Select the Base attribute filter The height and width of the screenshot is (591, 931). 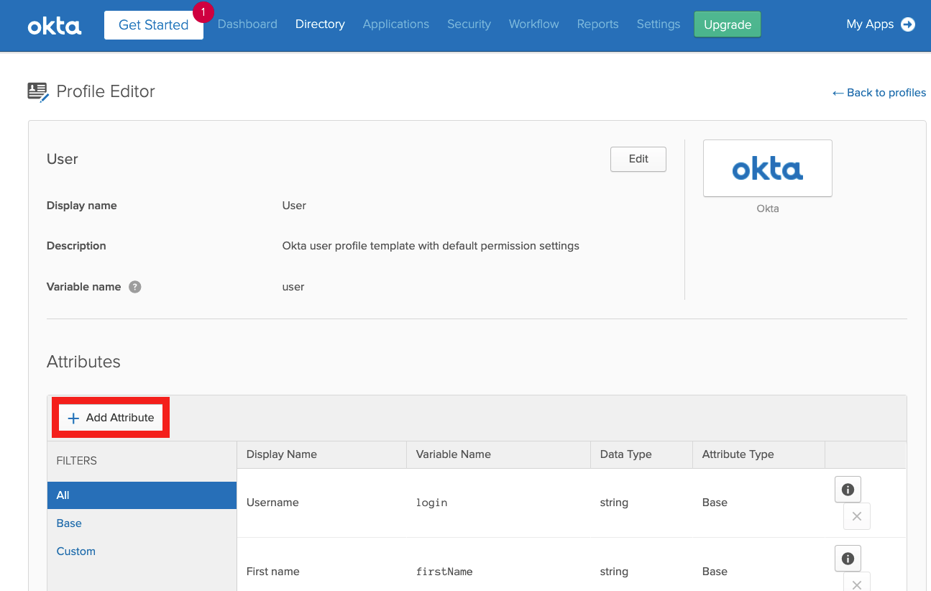69,523
